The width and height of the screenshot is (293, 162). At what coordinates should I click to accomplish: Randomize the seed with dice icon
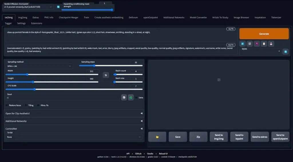tap(124, 97)
